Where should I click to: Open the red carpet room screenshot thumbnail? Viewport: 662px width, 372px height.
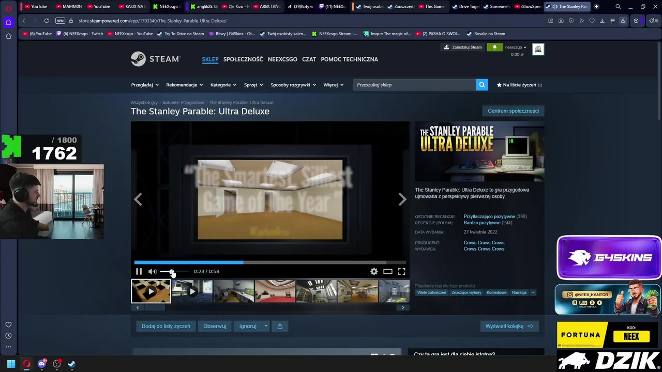click(275, 291)
